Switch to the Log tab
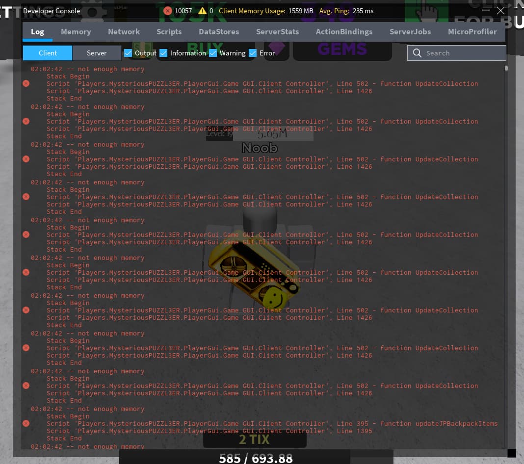 coord(37,32)
